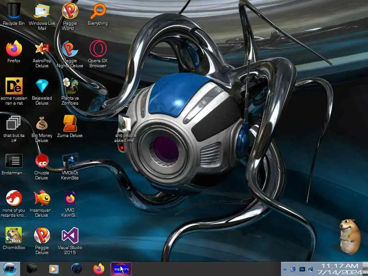This screenshot has width=368, height=276.
Task: Expand hidden tray icons arrow
Action: pyautogui.click(x=285, y=269)
